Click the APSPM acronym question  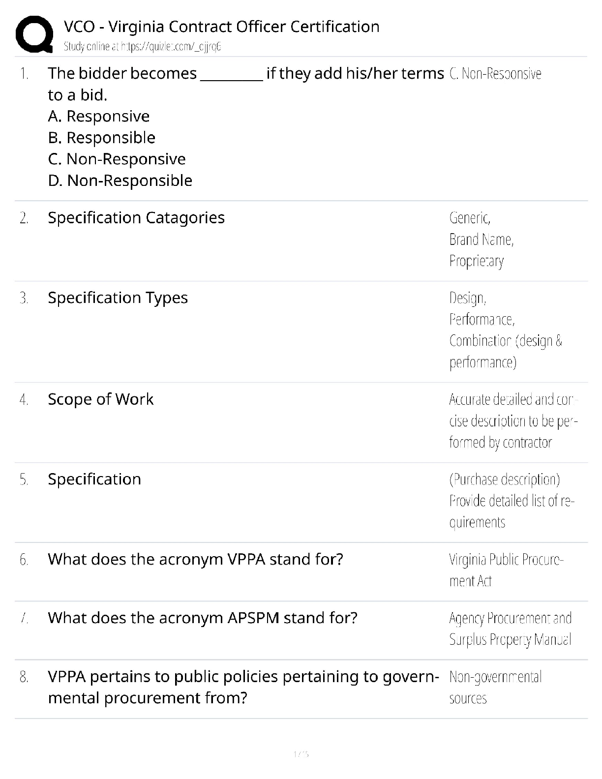[x=203, y=618]
